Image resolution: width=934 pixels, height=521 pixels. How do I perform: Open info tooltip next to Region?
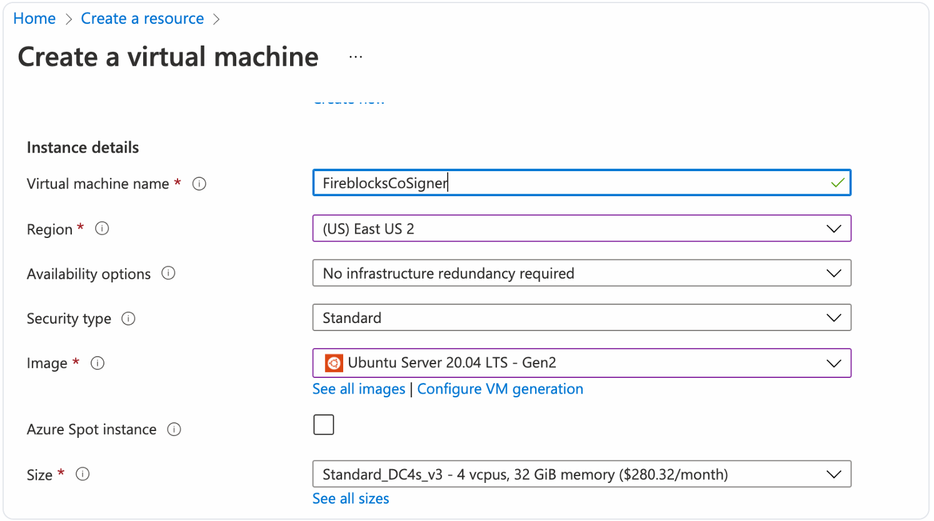pos(102,229)
